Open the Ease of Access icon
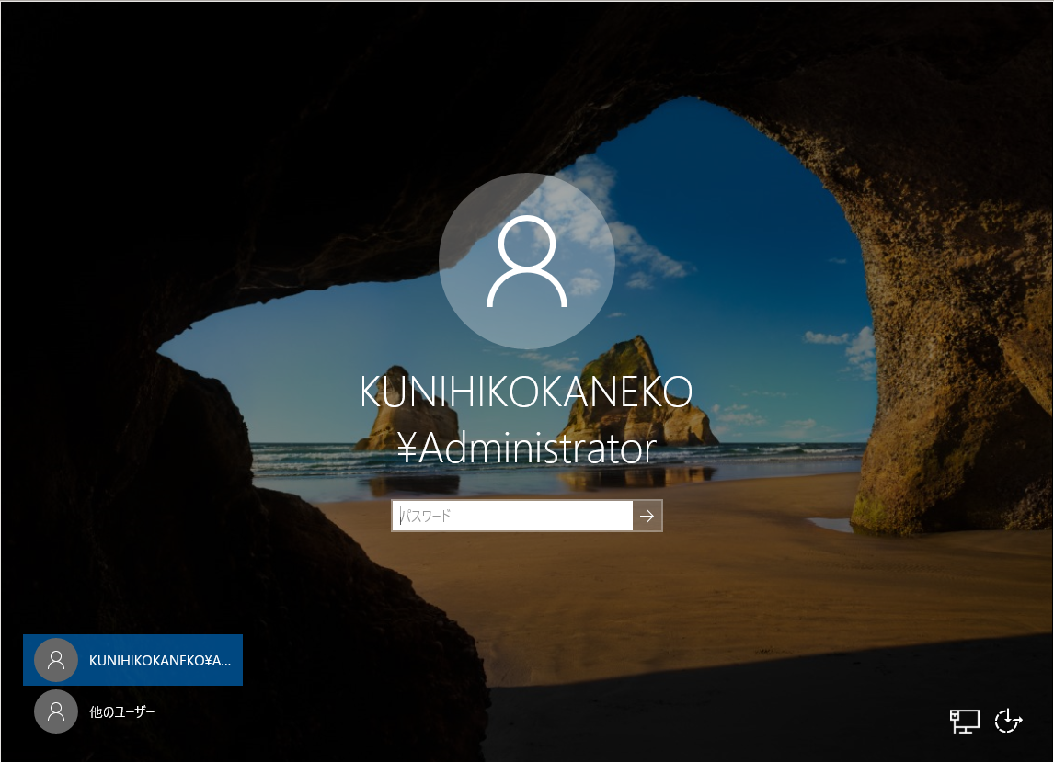Screen dimensions: 1054x762 coord(1008,721)
